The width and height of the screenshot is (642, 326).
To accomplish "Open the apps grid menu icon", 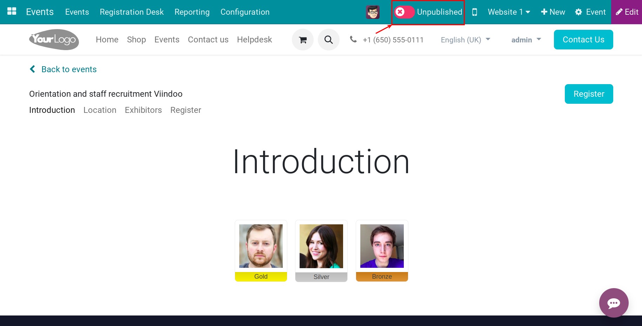I will tap(12, 12).
